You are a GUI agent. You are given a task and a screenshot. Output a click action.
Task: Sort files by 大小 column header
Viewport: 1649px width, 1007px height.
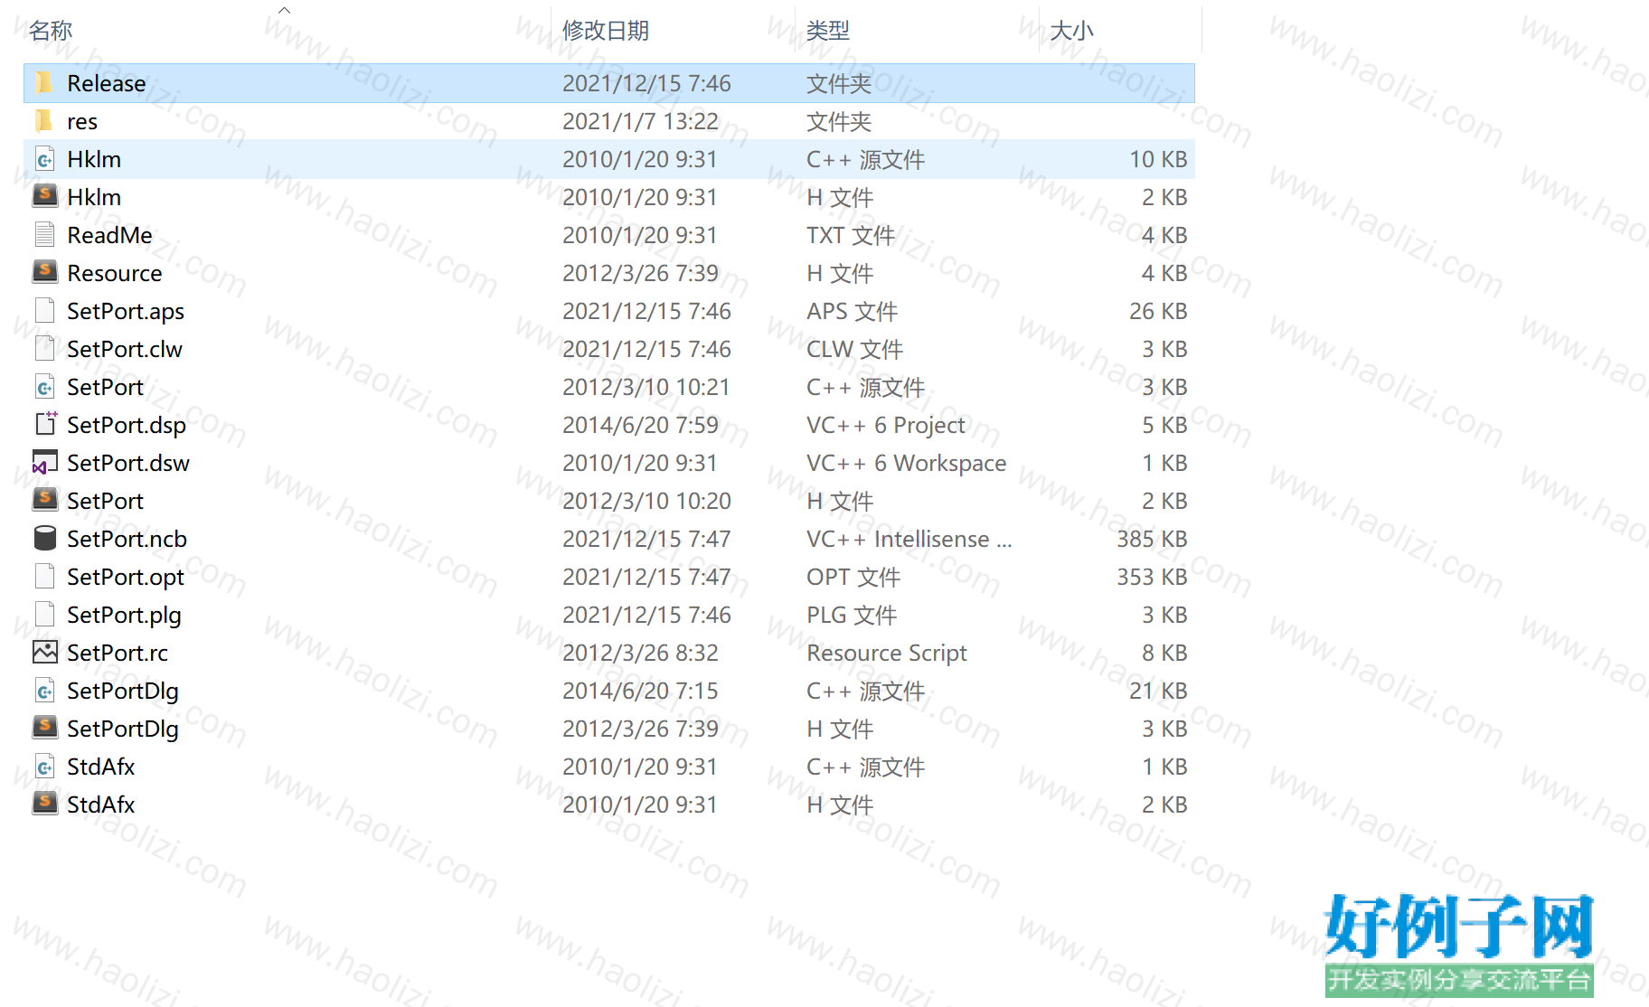click(x=1072, y=31)
